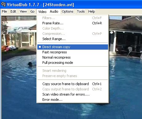142x119 pixels.
Task: Open the File menu
Action: click(4, 11)
